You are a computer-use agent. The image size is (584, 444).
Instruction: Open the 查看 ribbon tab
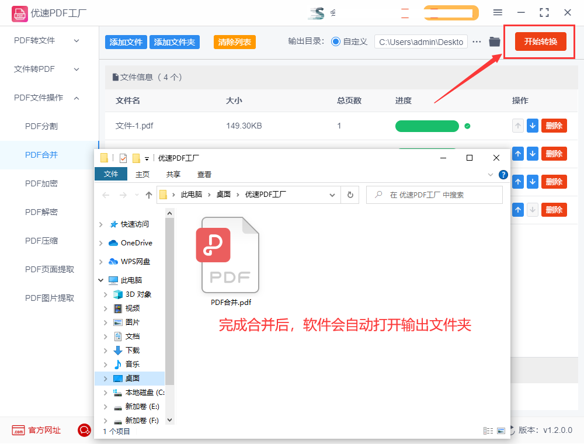[204, 174]
